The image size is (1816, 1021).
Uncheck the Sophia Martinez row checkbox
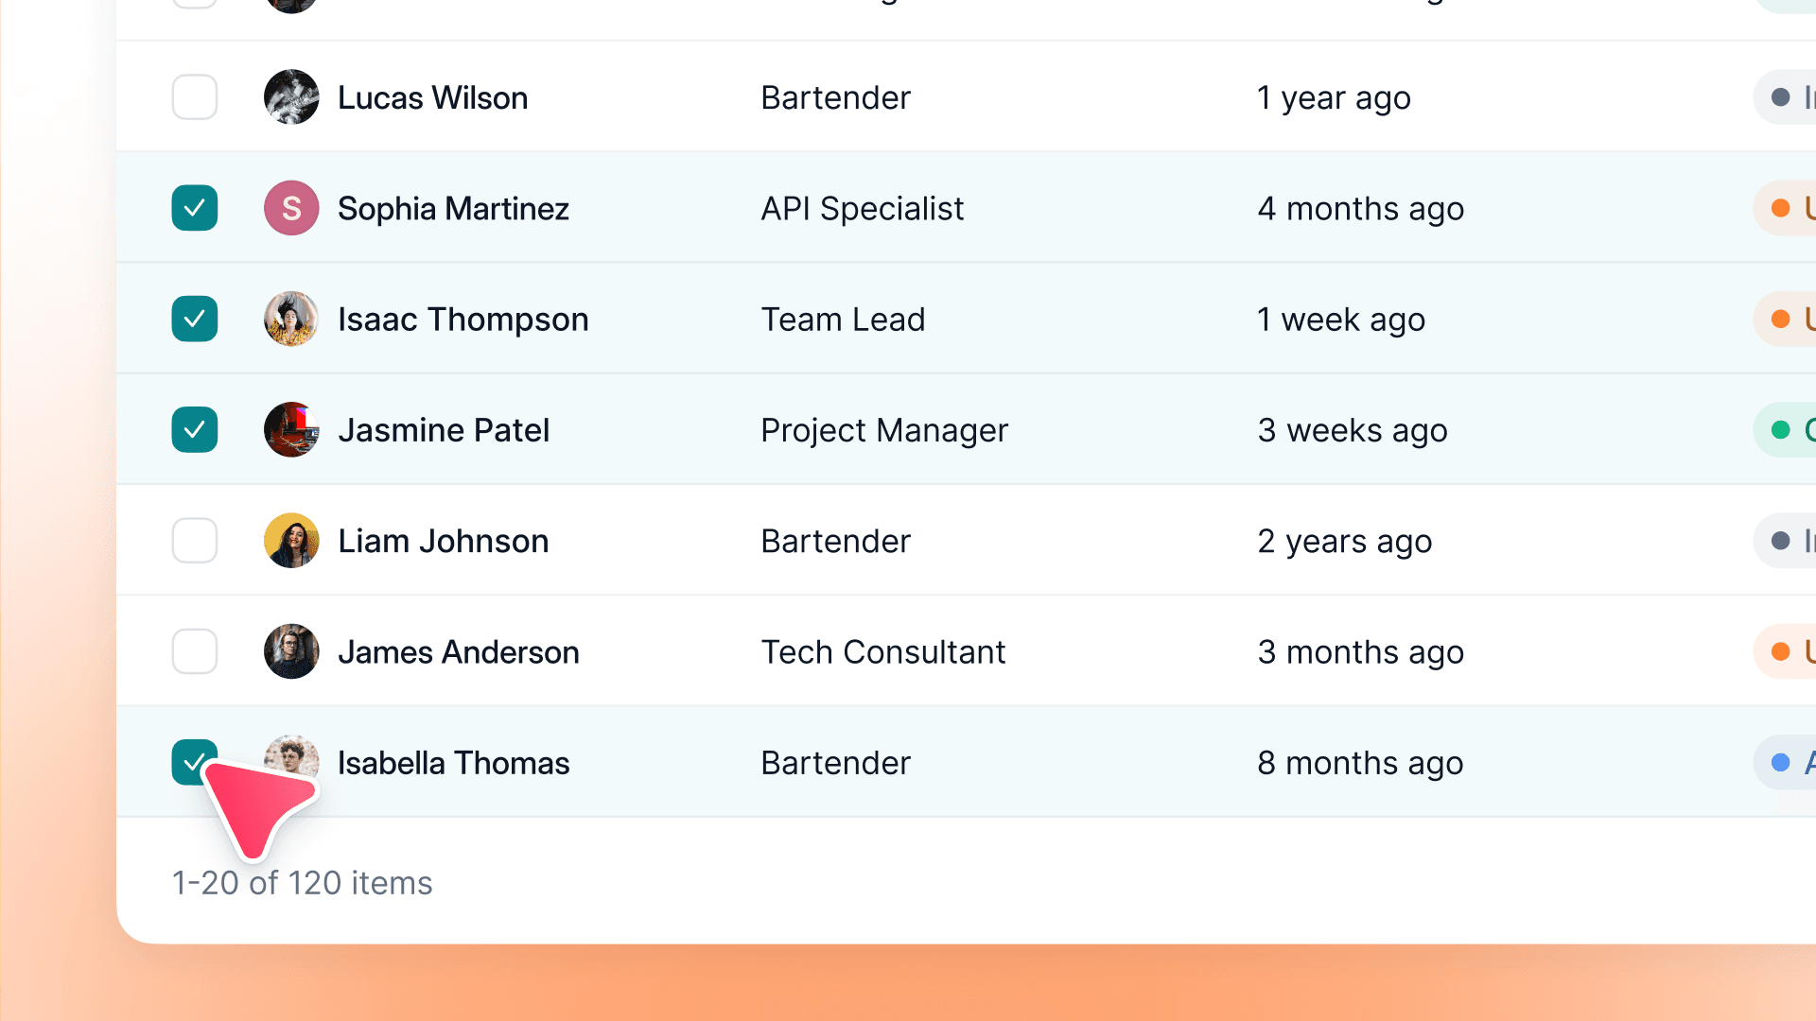tap(195, 208)
